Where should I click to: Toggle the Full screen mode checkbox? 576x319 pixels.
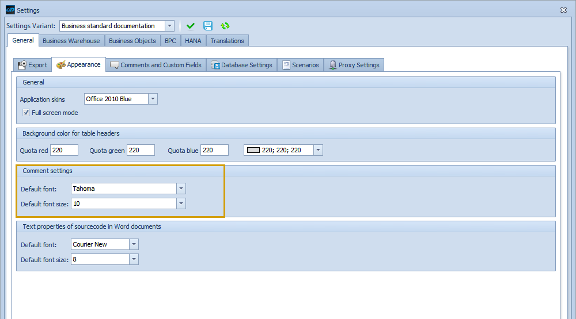tap(26, 113)
